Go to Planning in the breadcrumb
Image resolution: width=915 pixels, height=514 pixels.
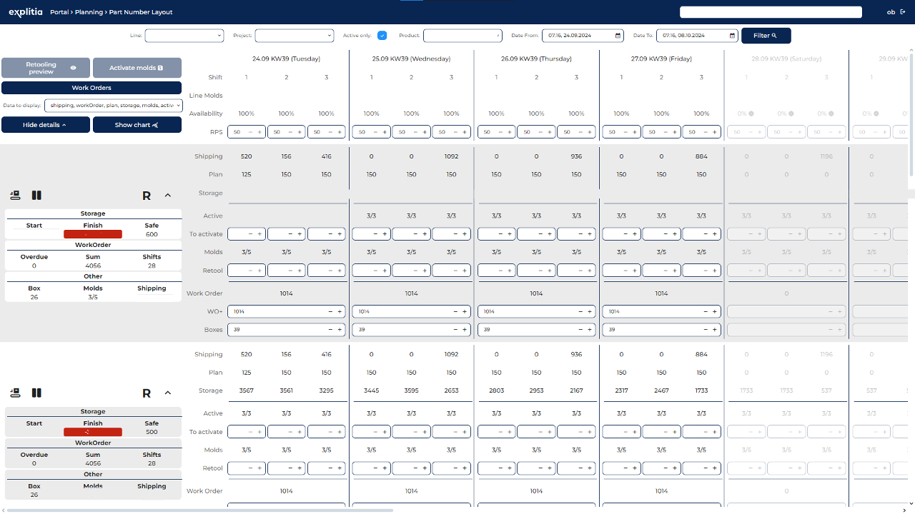point(89,12)
